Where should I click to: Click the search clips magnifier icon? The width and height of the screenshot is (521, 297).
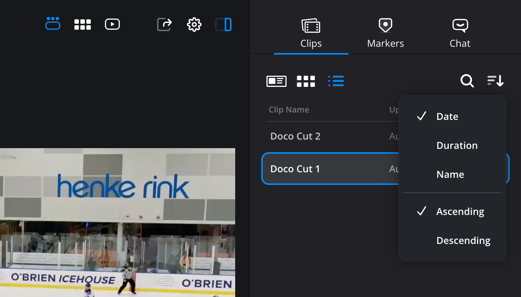tap(467, 81)
